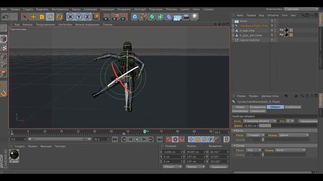Select the Scale tool icon
The height and width of the screenshot is (181, 323).
pos(41,17)
